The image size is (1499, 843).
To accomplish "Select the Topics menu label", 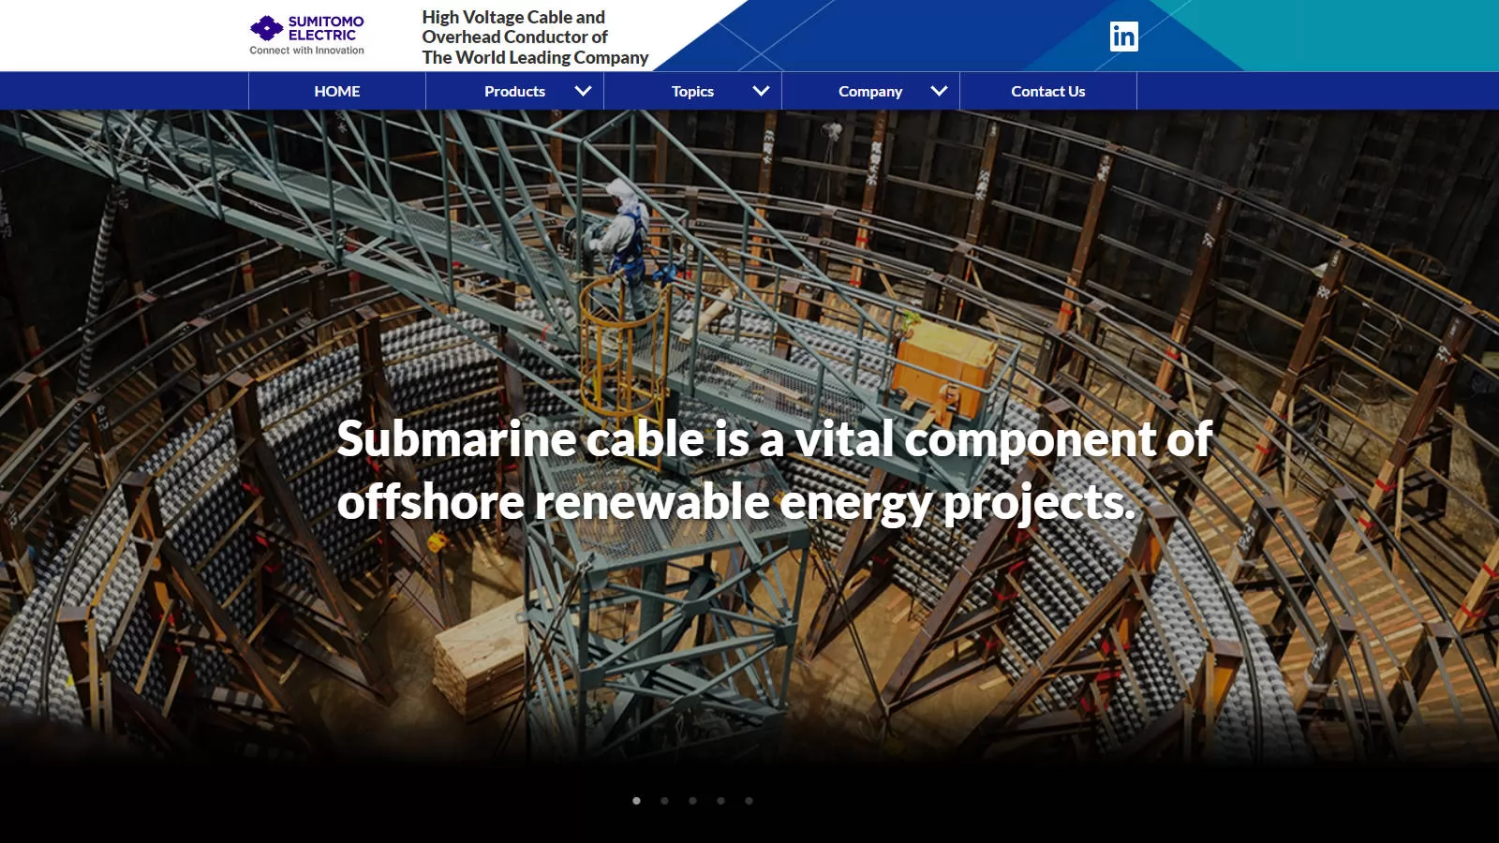I will pyautogui.click(x=692, y=92).
